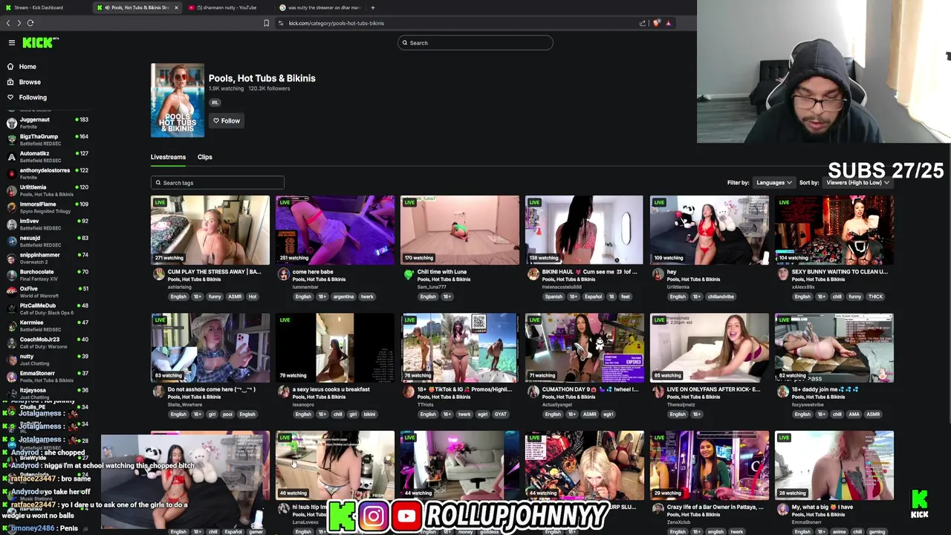Click the 'ASMR' tag under COME PLAY stream
This screenshot has width=951, height=535.
click(235, 296)
